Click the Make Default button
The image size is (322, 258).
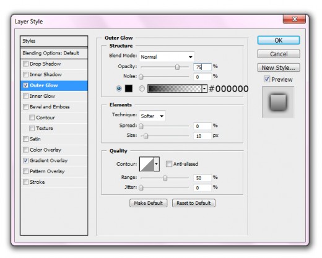click(x=149, y=203)
